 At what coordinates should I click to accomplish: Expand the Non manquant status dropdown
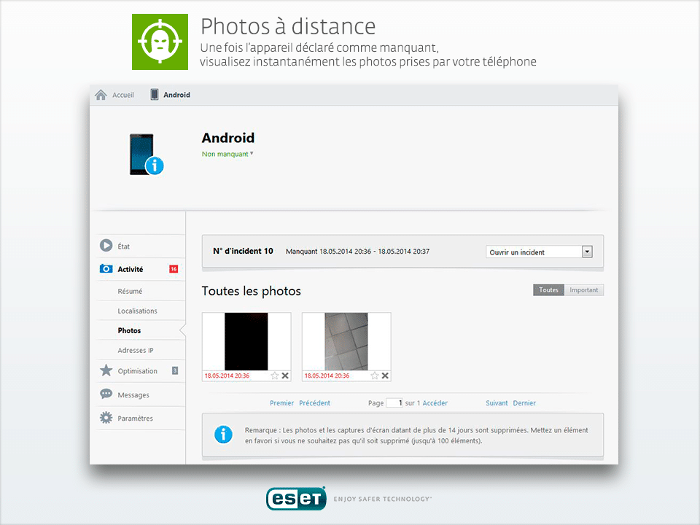[252, 154]
